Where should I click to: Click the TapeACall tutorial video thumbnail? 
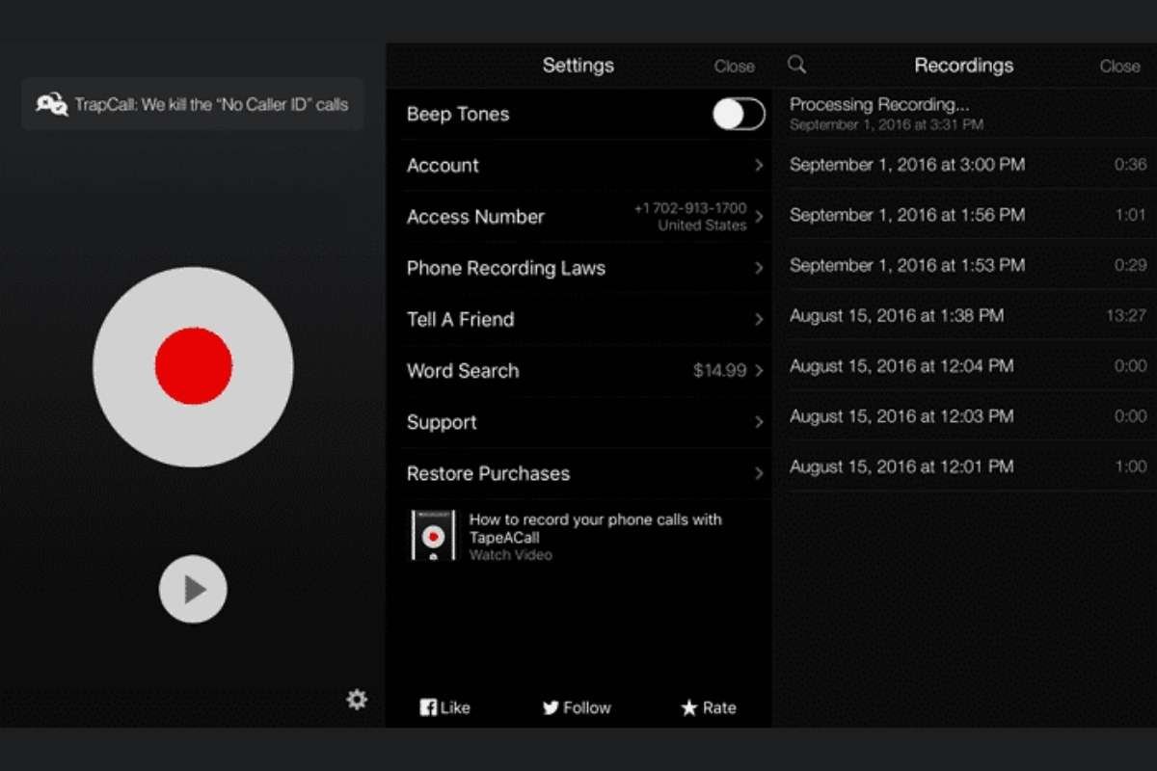pos(434,537)
